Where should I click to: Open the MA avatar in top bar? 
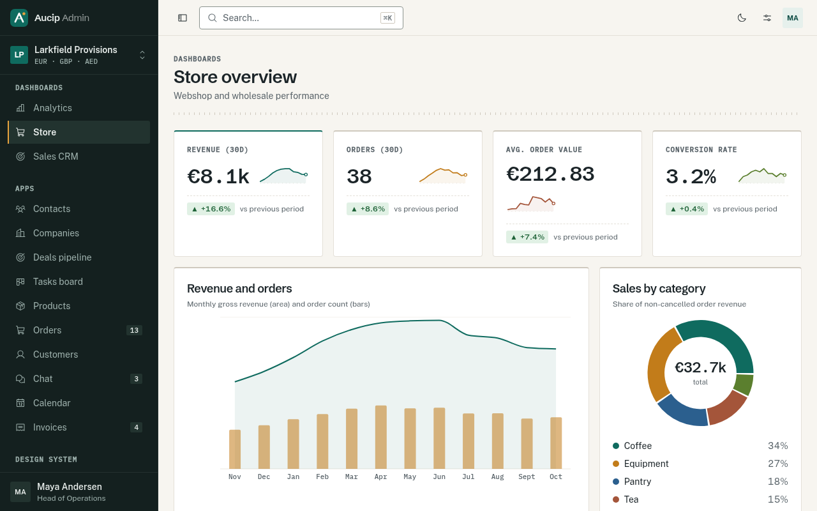pyautogui.click(x=793, y=18)
